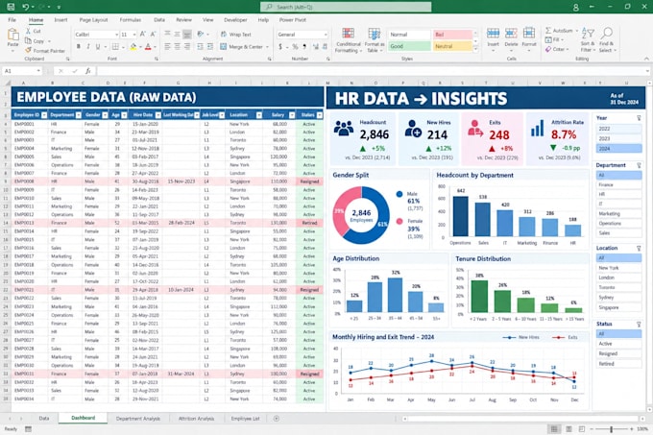
Task: Click Increase Font Size icon
Action: [143, 35]
